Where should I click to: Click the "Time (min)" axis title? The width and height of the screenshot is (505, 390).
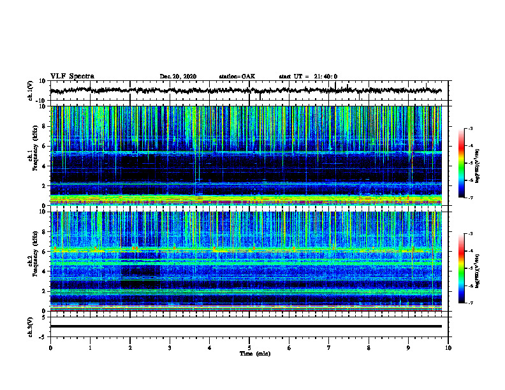255,354
